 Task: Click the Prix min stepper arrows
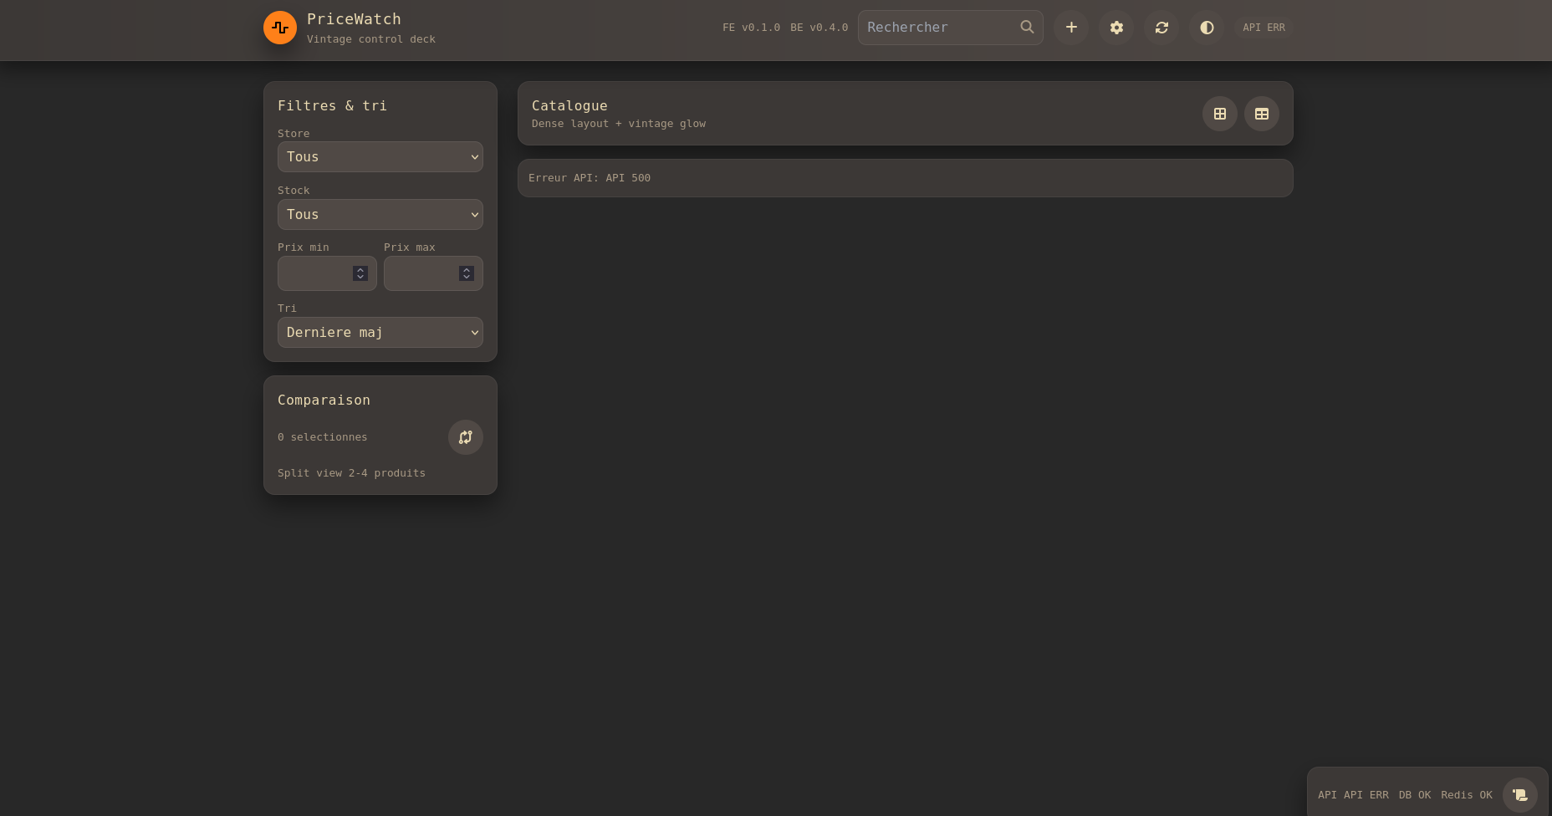point(360,273)
